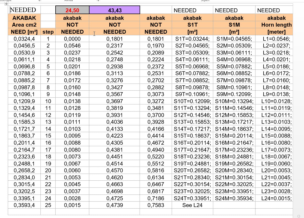Click the uppercase AKABAK header cell
Image resolution: width=304 pixels, height=218 pixels.
coord(24,18)
